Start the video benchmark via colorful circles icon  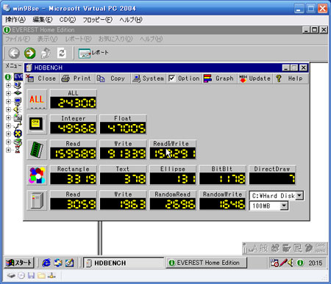(x=37, y=175)
